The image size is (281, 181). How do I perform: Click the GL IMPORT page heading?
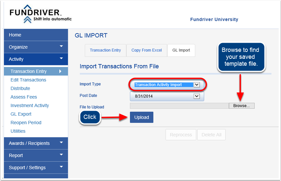pyautogui.click(x=91, y=35)
